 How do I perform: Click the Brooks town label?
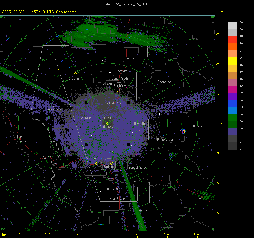[x=201, y=198]
